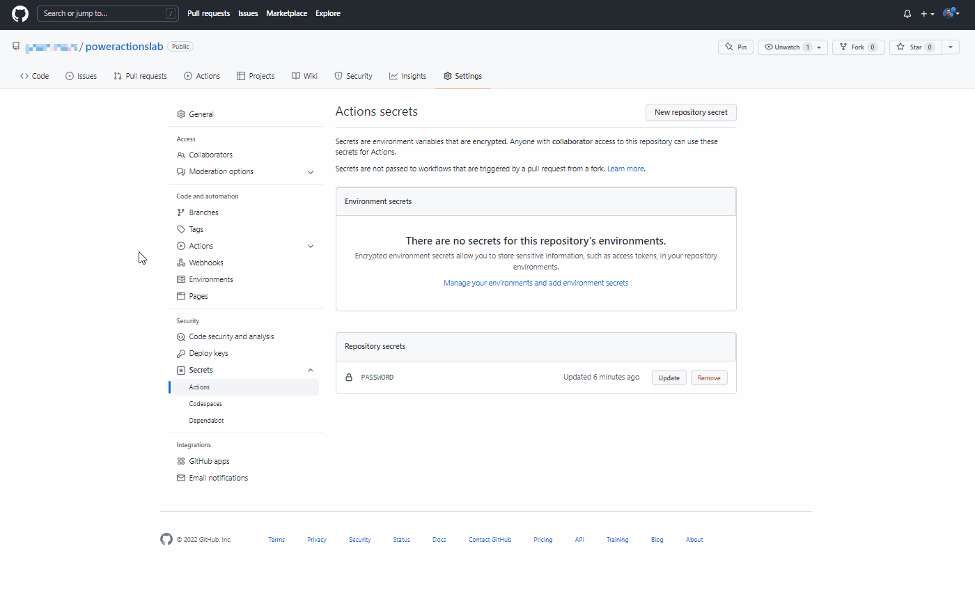Open the Unwatch watch options dropdown
Image resolution: width=975 pixels, height=615 pixels.
pos(819,47)
